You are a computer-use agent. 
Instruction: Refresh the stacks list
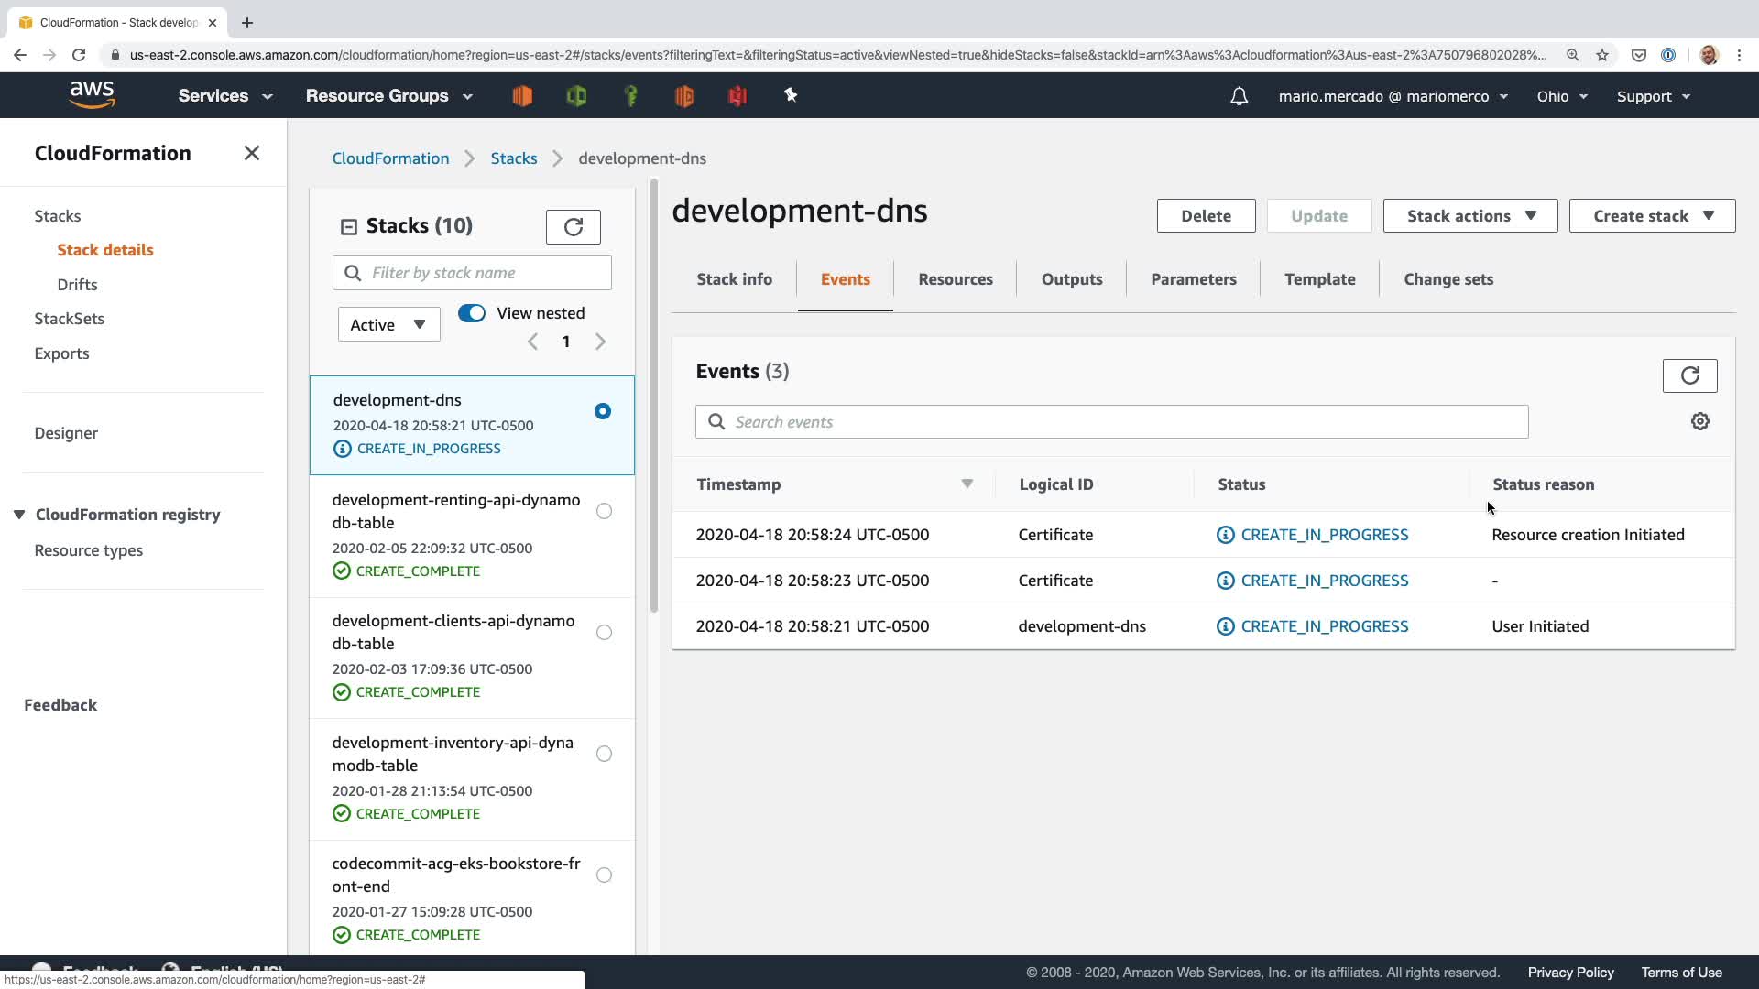point(573,227)
